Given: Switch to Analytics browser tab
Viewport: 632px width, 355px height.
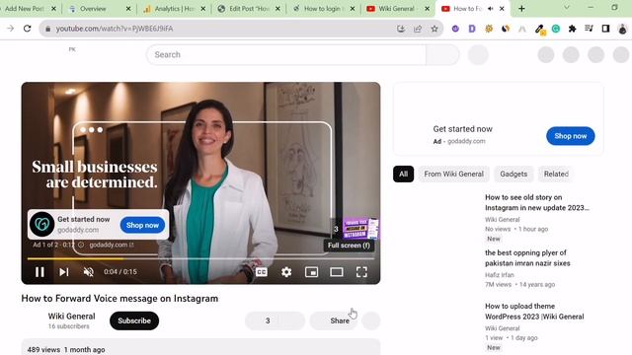Looking at the screenshot, I should pyautogui.click(x=174, y=9).
